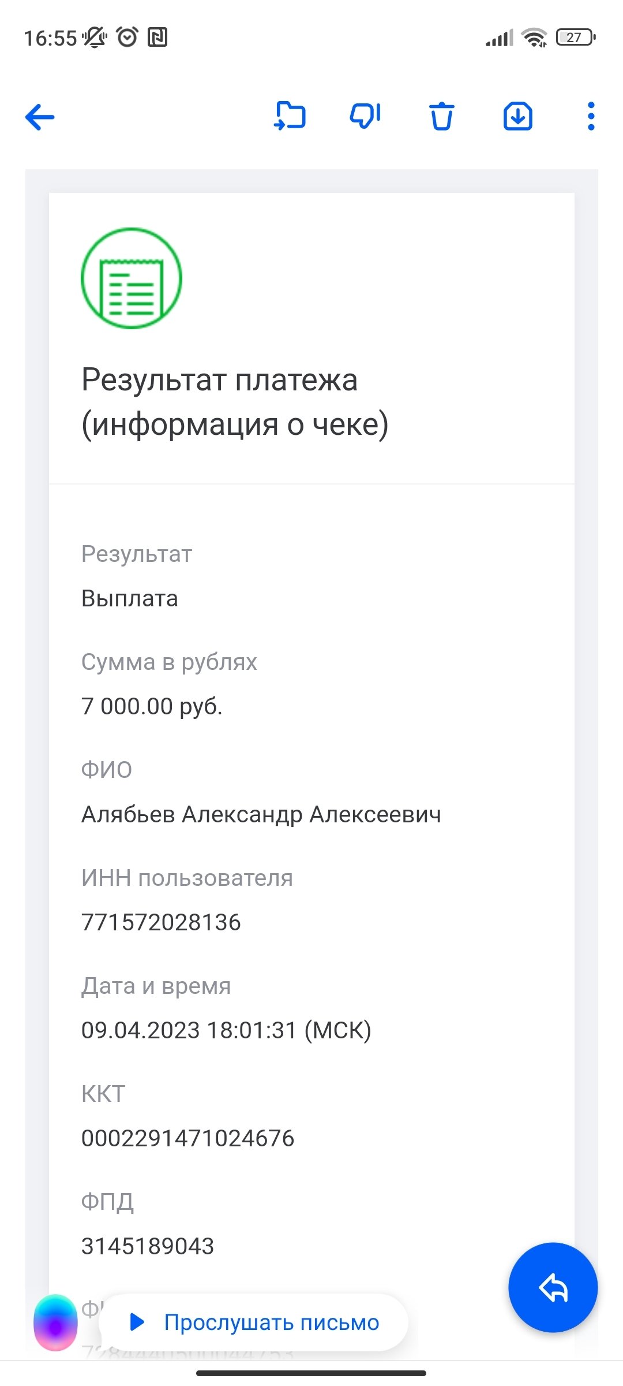The image size is (623, 1386).
Task: Tap the green receipt logo
Action: tap(132, 278)
